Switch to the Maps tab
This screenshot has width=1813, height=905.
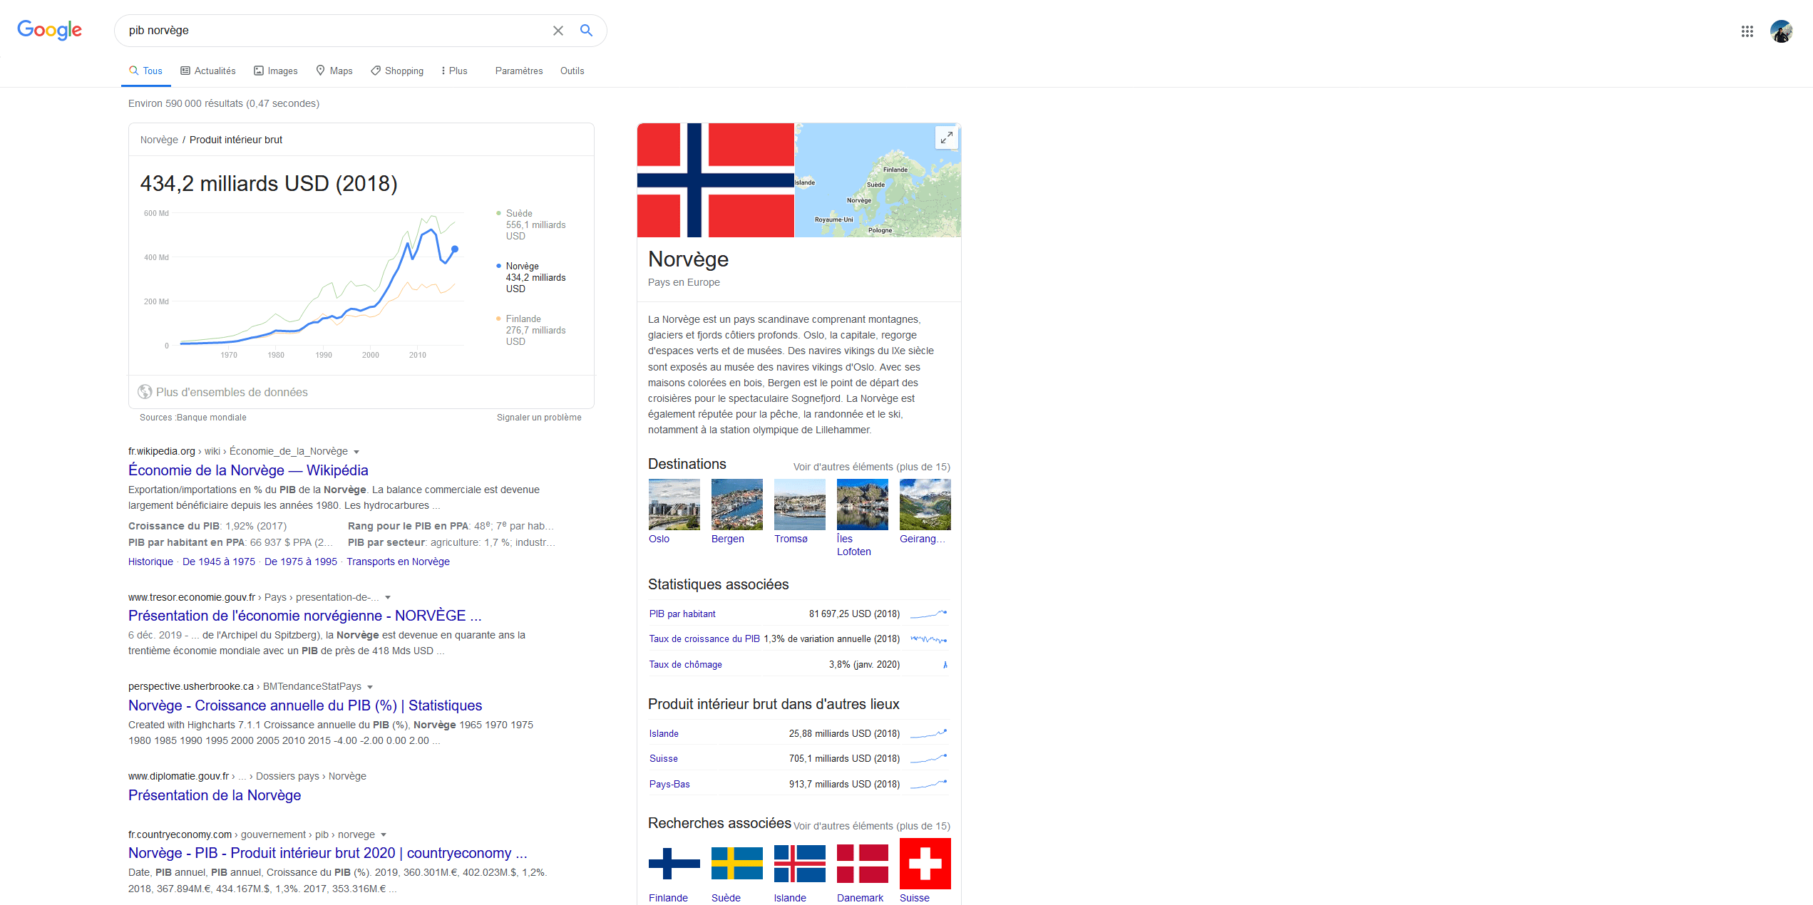pos(334,71)
